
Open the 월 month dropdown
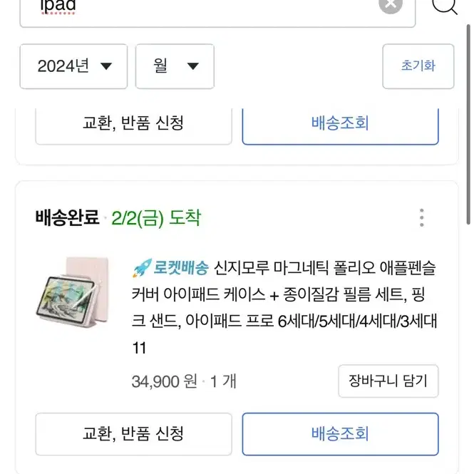[175, 66]
